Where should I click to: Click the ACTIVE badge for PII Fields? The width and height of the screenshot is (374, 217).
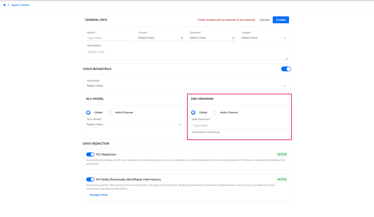click(282, 179)
